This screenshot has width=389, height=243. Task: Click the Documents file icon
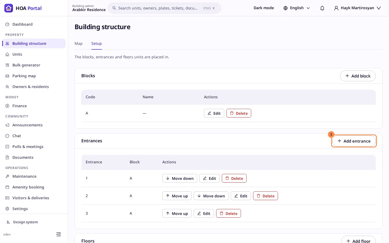[x=7, y=157]
